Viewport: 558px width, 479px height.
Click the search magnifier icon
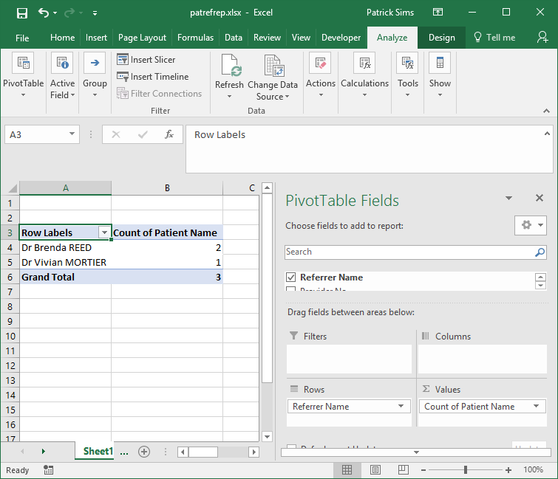540,252
